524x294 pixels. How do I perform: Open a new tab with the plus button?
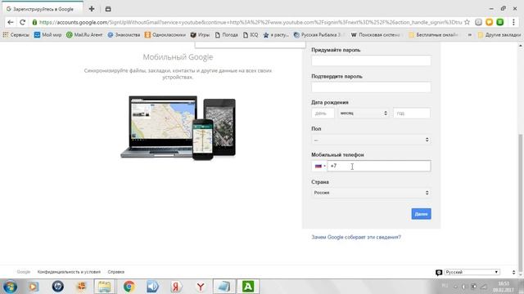pyautogui.click(x=92, y=9)
